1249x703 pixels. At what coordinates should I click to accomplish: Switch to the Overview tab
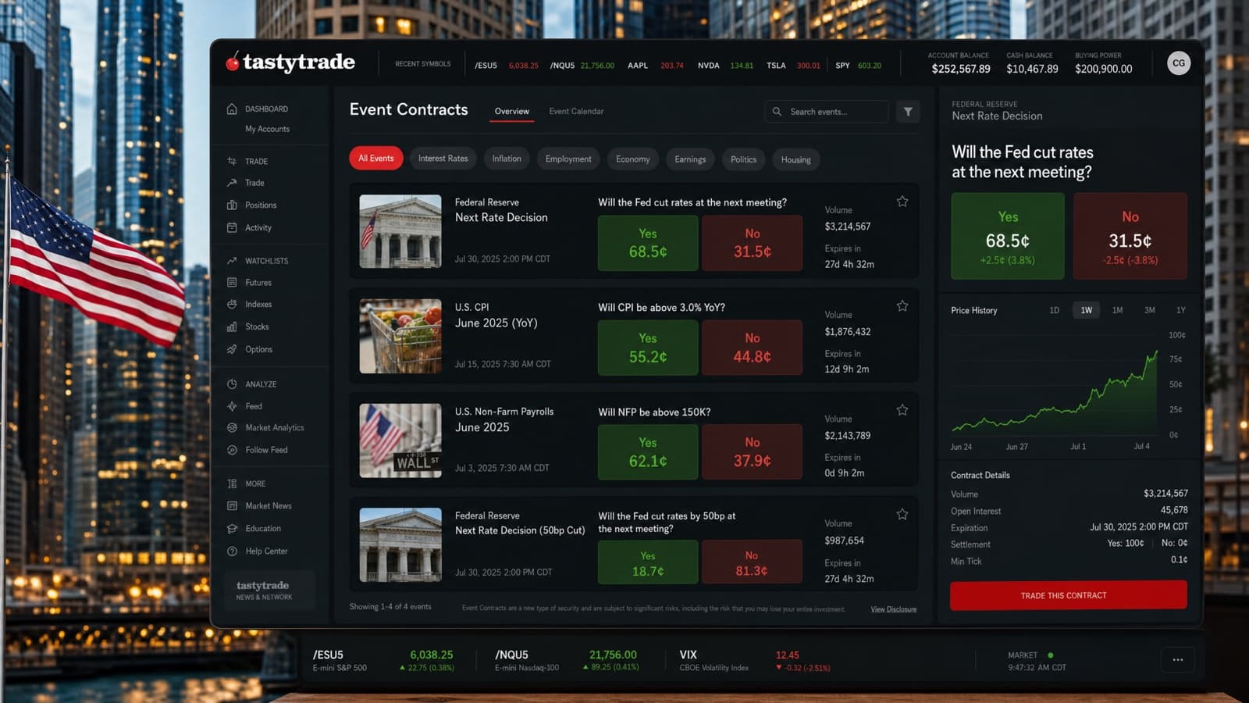[512, 112]
